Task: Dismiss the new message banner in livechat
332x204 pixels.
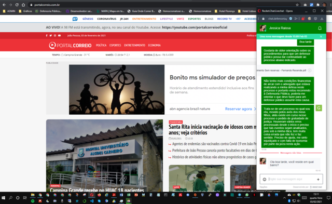Action: [x=321, y=37]
